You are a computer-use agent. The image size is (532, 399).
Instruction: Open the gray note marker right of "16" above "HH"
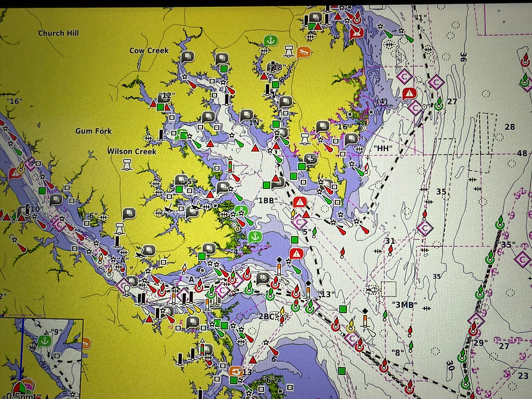coord(352,140)
